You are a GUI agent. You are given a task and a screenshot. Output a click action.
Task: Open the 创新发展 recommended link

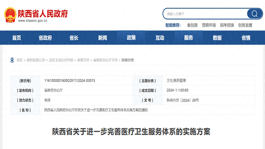click(x=245, y=25)
